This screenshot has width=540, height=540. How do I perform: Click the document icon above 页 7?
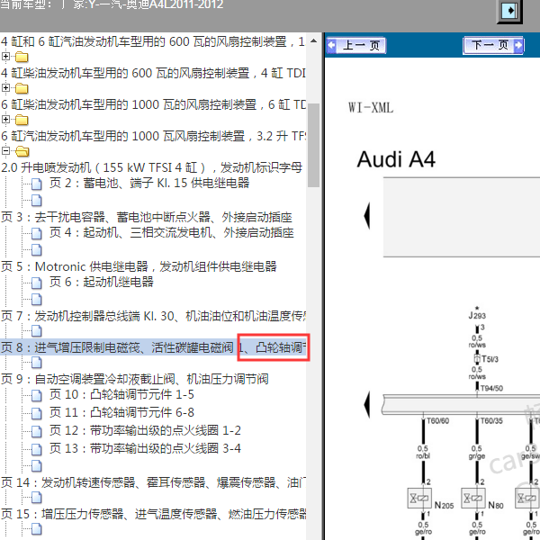pos(37,300)
